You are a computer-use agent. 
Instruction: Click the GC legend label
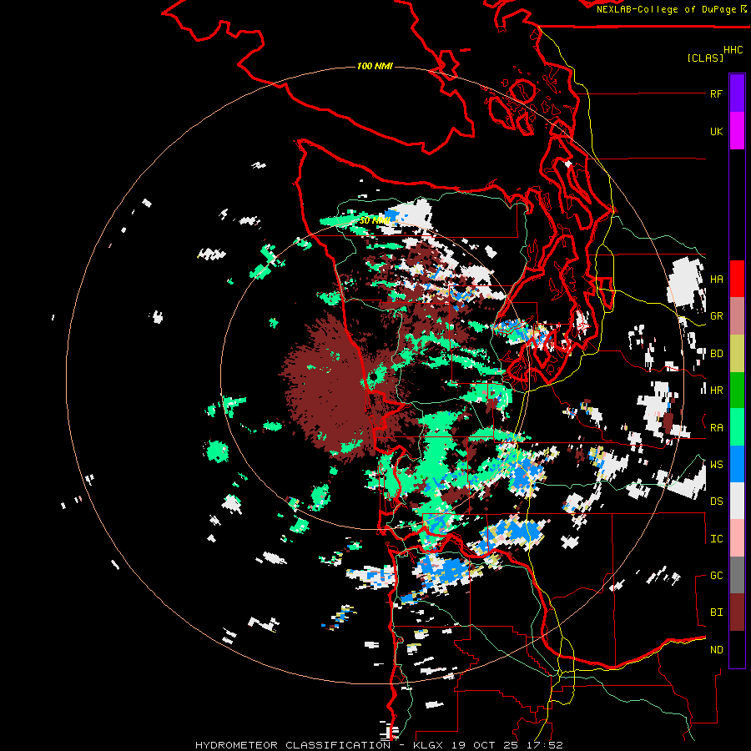[716, 576]
